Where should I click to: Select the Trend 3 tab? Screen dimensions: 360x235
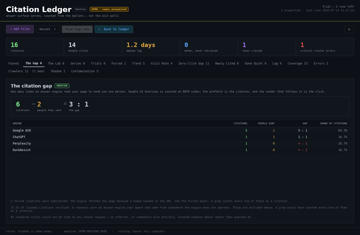click(138, 63)
